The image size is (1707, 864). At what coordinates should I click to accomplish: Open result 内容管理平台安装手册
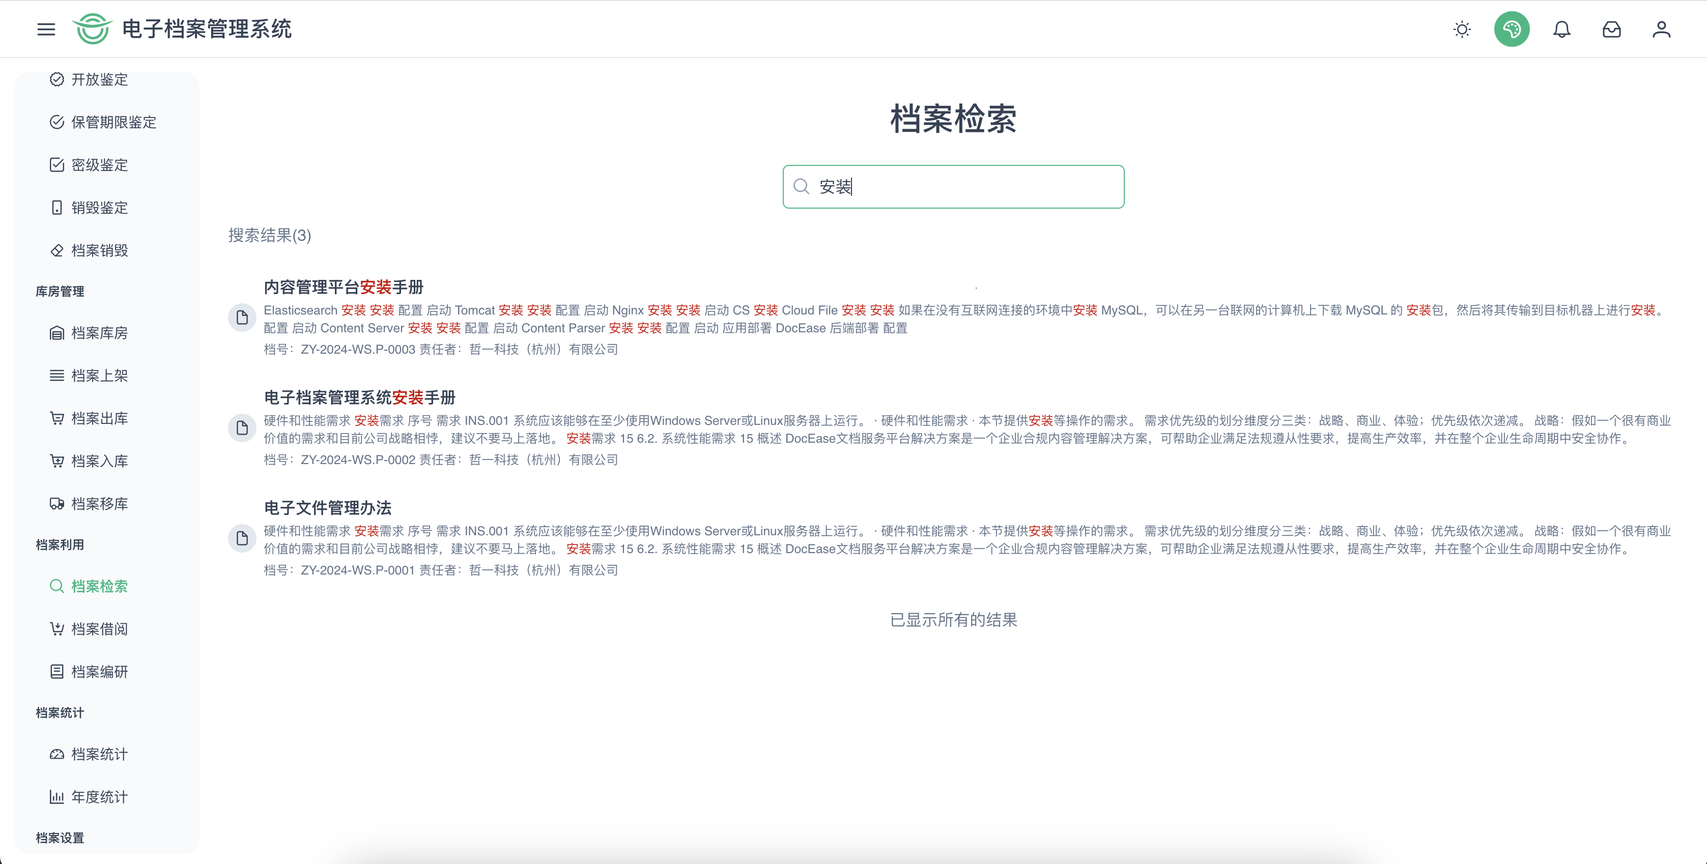[x=343, y=287]
